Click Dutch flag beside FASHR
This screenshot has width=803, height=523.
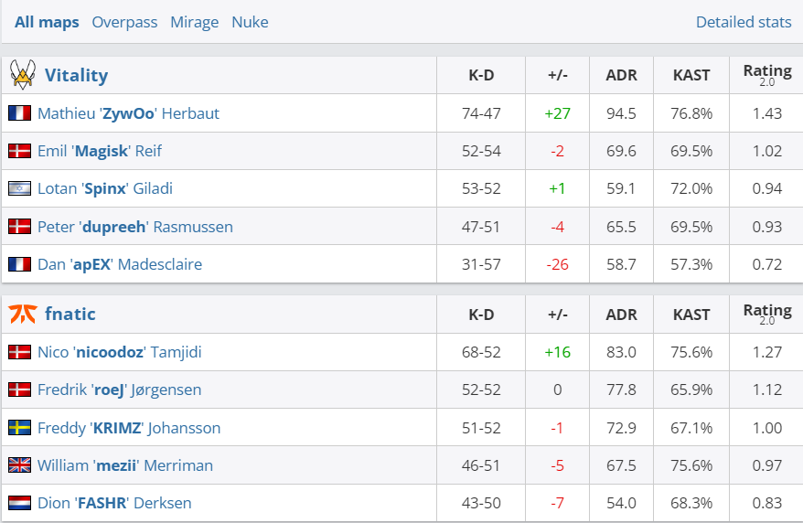click(x=19, y=503)
